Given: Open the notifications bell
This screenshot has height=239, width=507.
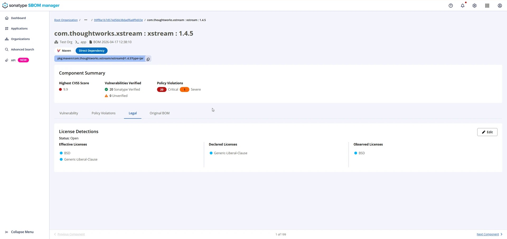Looking at the screenshot, I should [x=463, y=6].
